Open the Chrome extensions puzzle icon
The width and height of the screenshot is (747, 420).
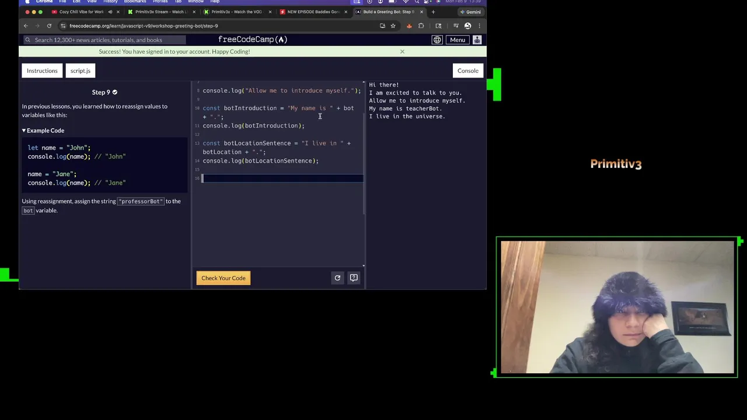(421, 26)
